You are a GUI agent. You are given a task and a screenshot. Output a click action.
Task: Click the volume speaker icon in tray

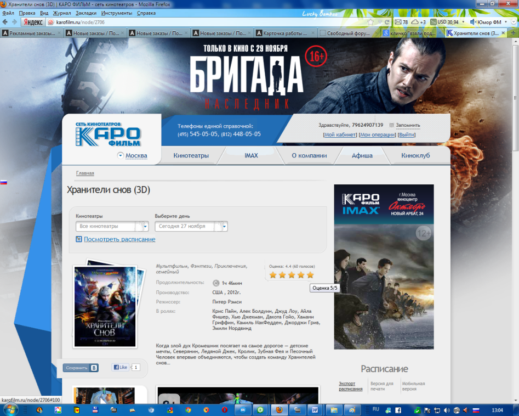(x=447, y=411)
